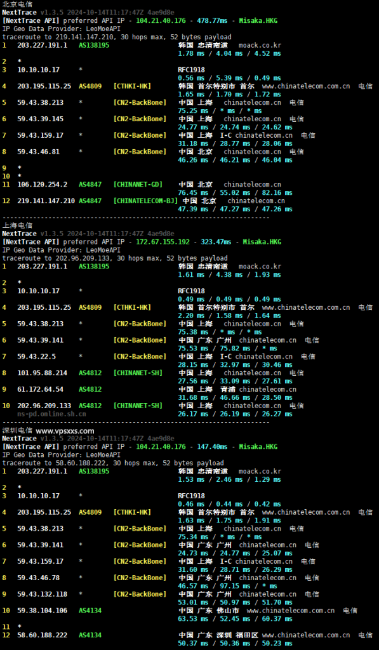Click latency "31.68 ms / 46.66 ms / 28.50 ms"
The height and width of the screenshot is (650, 379).
[x=235, y=397]
